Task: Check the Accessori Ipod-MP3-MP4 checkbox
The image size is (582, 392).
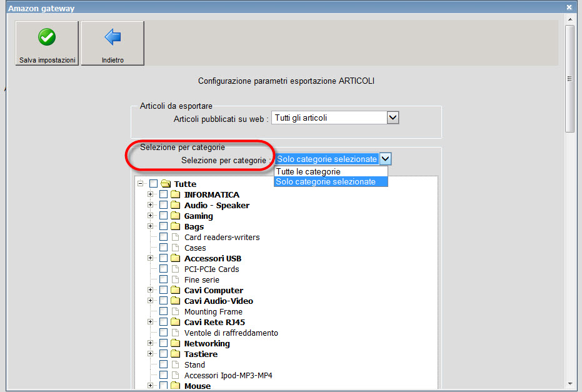Action: (x=163, y=375)
